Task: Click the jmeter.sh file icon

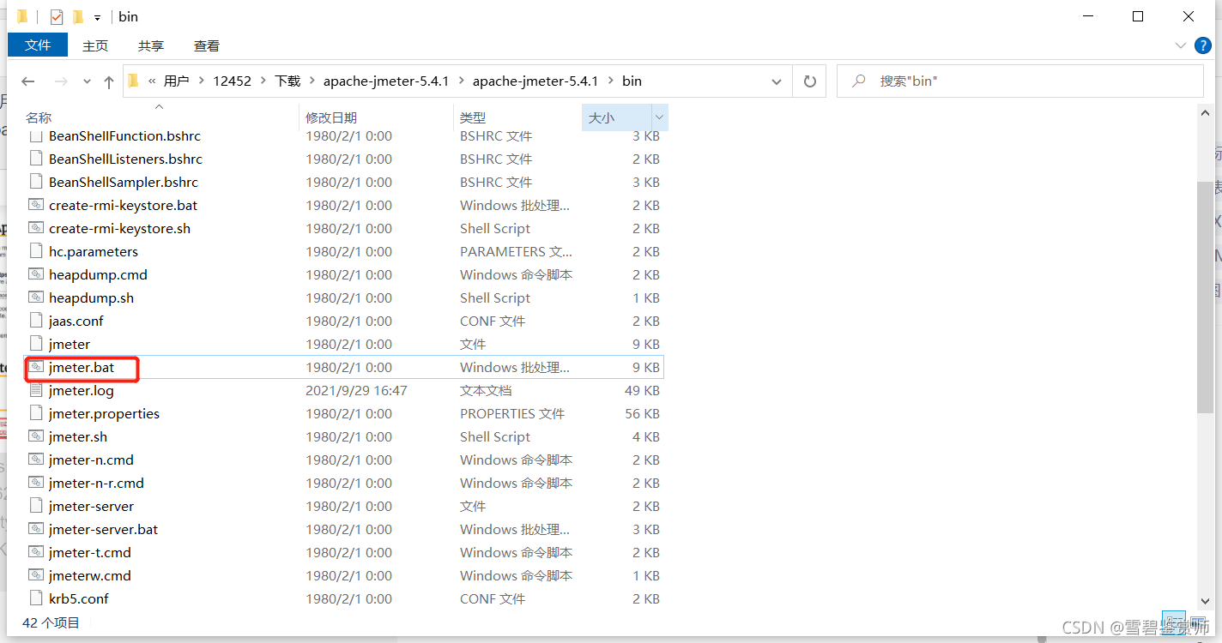Action: (35, 436)
